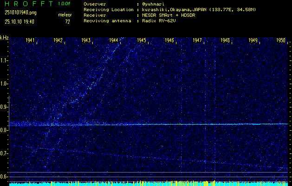Click the 1950 time axis marker
The width and height of the screenshot is (292, 186).
pyautogui.click(x=281, y=40)
